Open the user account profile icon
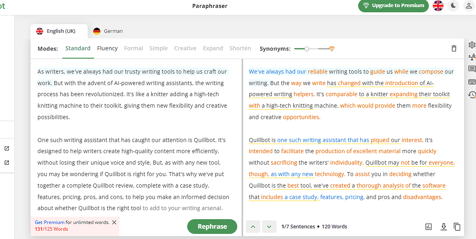476x239 pixels. (468, 6)
